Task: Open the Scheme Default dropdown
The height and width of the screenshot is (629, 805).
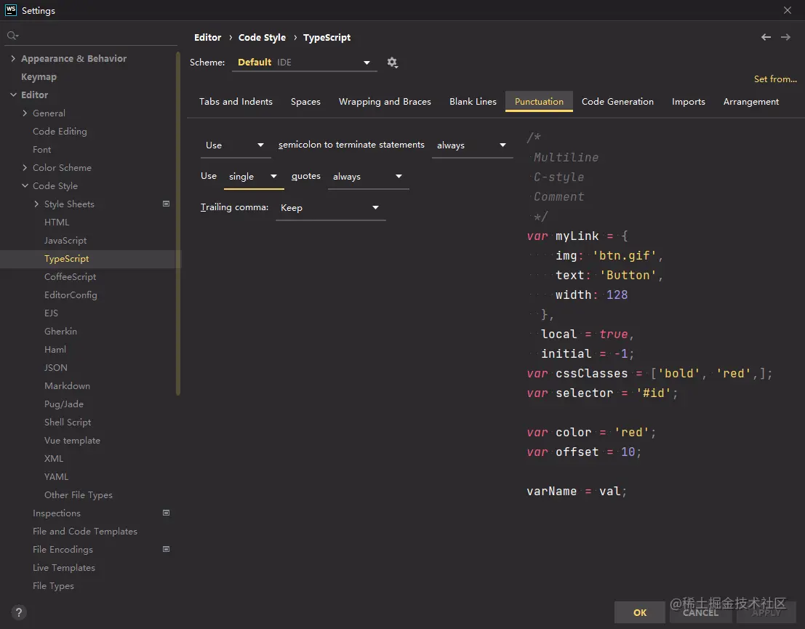Action: (x=305, y=62)
